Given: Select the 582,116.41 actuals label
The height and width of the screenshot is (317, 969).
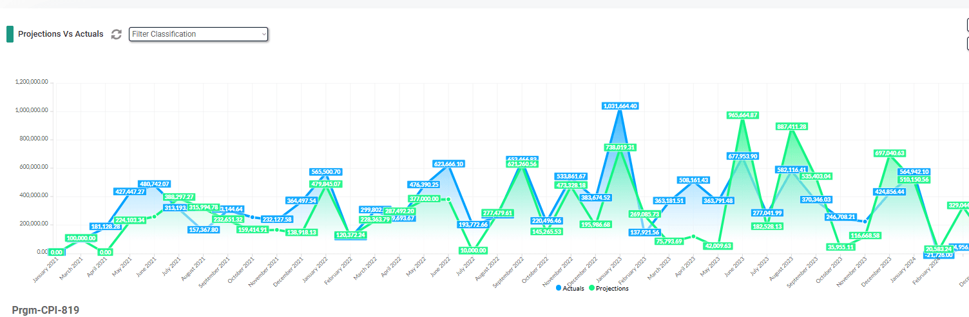Looking at the screenshot, I should pos(792,169).
